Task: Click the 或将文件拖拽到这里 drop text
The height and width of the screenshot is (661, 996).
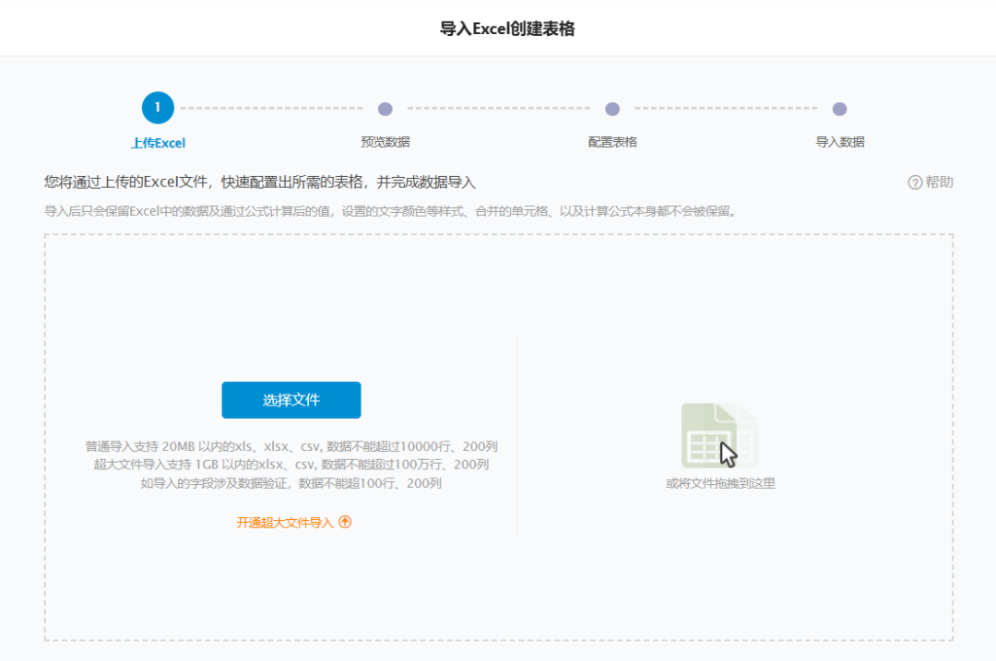Action: (x=720, y=483)
